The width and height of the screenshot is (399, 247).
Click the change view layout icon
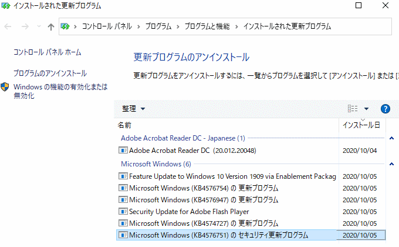tap(353, 109)
